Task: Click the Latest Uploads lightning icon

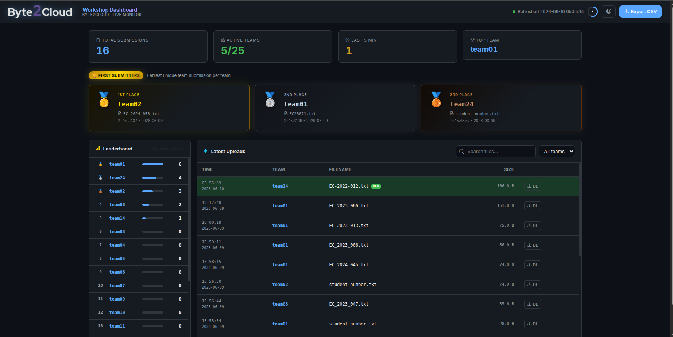Action: [x=206, y=151]
